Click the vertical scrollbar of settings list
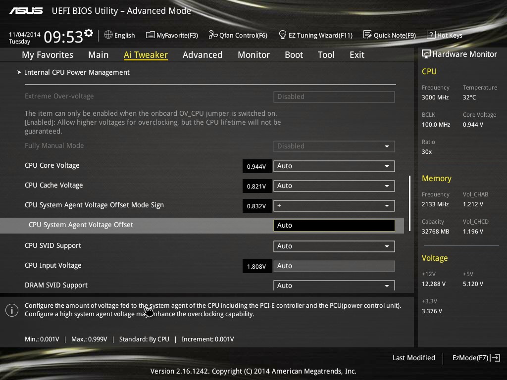The height and width of the screenshot is (380, 507). (x=409, y=203)
